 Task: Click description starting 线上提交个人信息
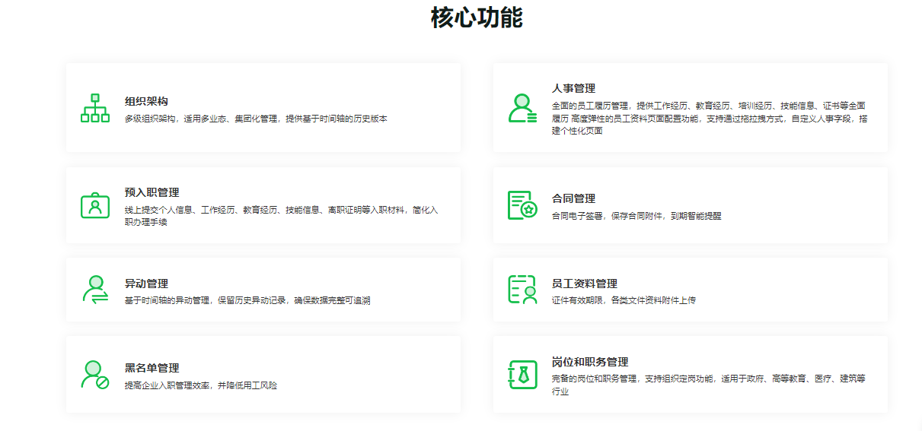[x=282, y=216]
